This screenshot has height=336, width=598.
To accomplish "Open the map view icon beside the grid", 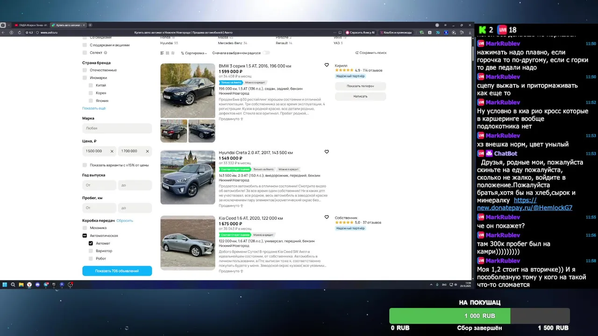I will pos(173,53).
